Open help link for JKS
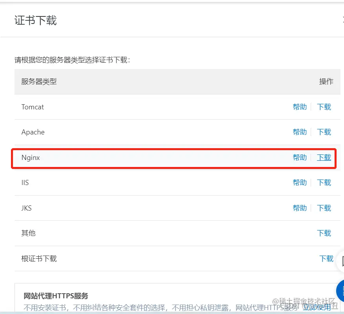Image resolution: width=344 pixels, height=314 pixels. click(x=300, y=208)
